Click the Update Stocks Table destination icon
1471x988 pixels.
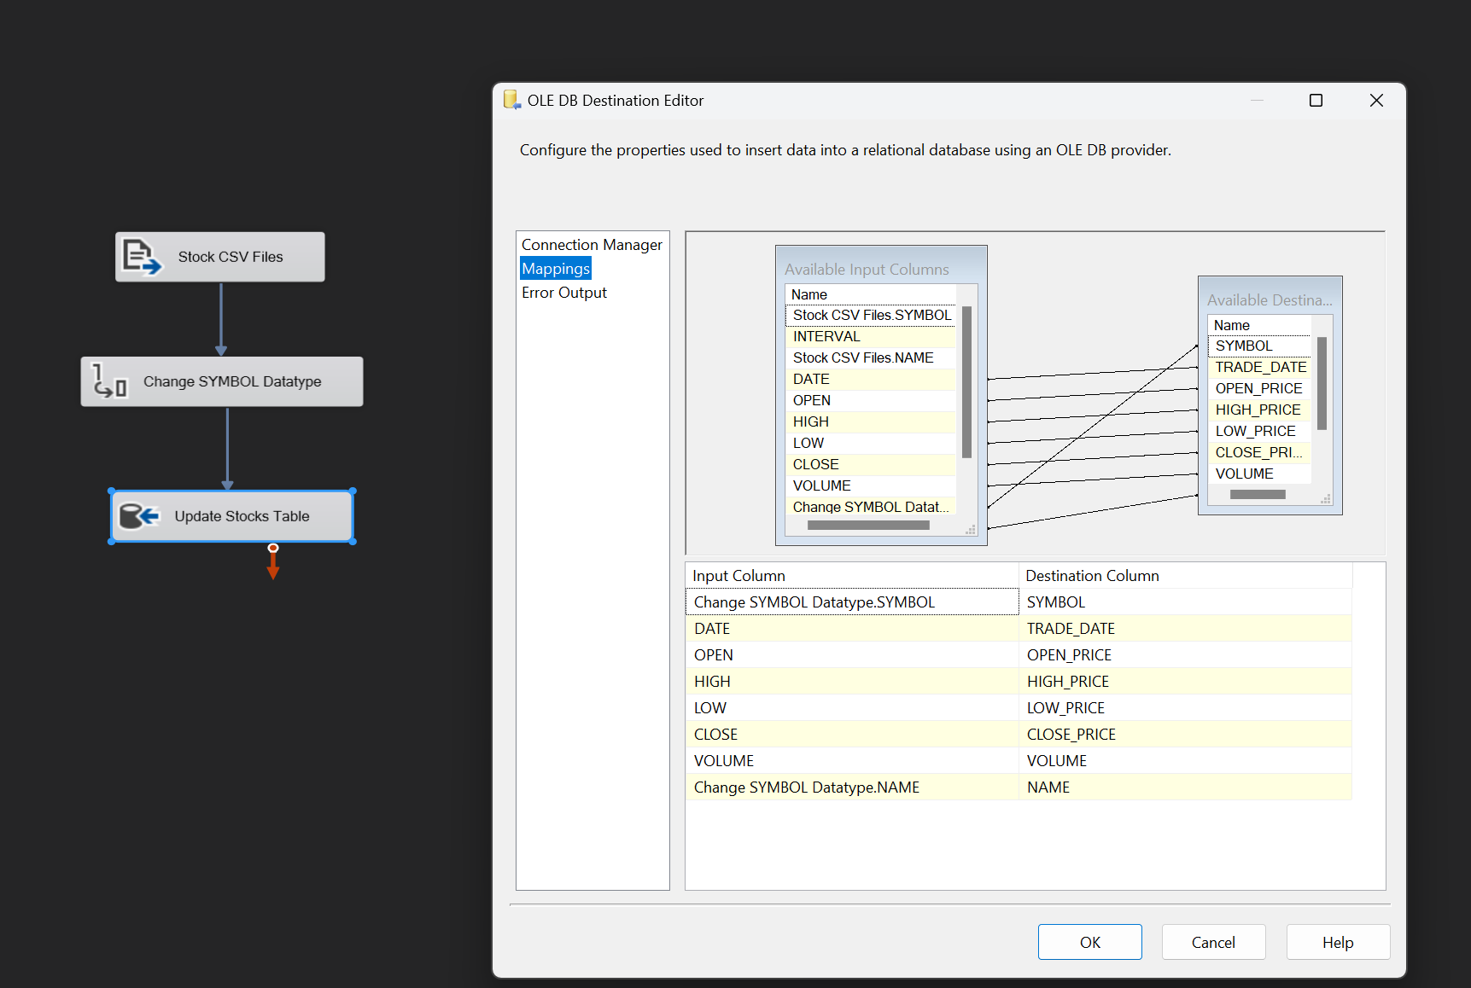coord(139,516)
